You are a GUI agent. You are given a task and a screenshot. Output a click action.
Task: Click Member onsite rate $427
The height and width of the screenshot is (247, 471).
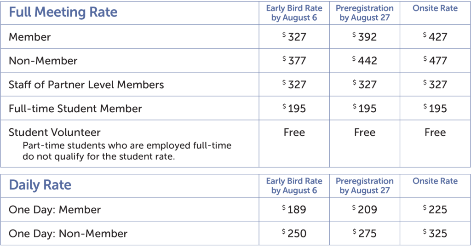tap(435, 37)
